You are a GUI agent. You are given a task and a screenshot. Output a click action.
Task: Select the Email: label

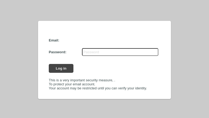(x=54, y=40)
